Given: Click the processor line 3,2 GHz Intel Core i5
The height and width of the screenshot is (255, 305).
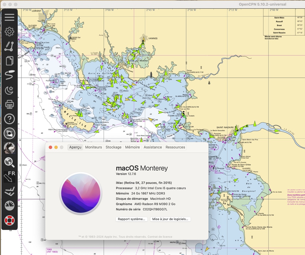Looking at the screenshot, I should pos(151,188).
